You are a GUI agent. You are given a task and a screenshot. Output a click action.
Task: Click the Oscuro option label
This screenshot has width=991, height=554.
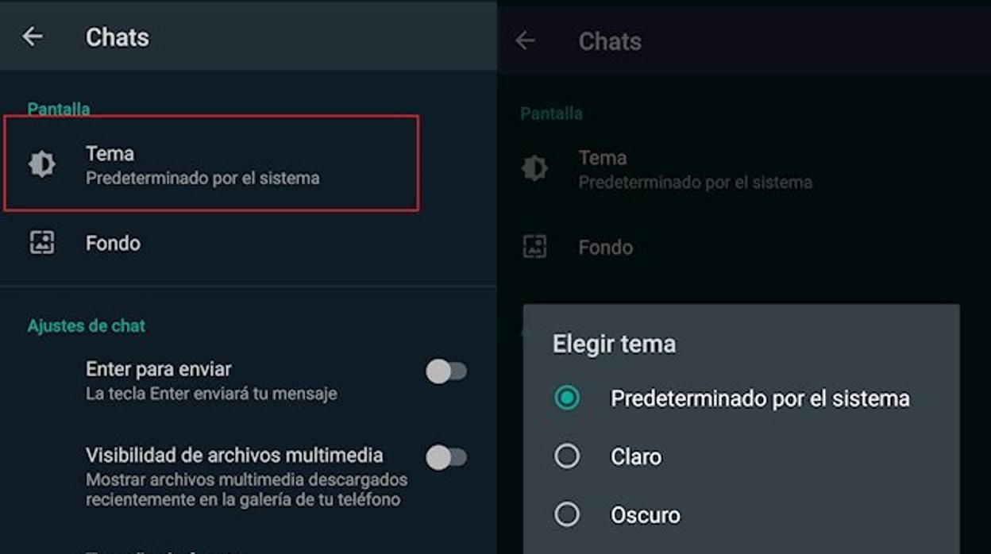coord(645,516)
